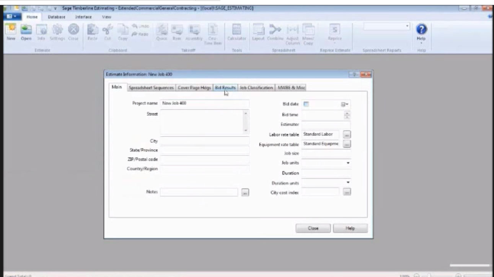Screen dimensions: 494x277
Task: Open the Bid date calendar dropdown
Action: click(346, 104)
